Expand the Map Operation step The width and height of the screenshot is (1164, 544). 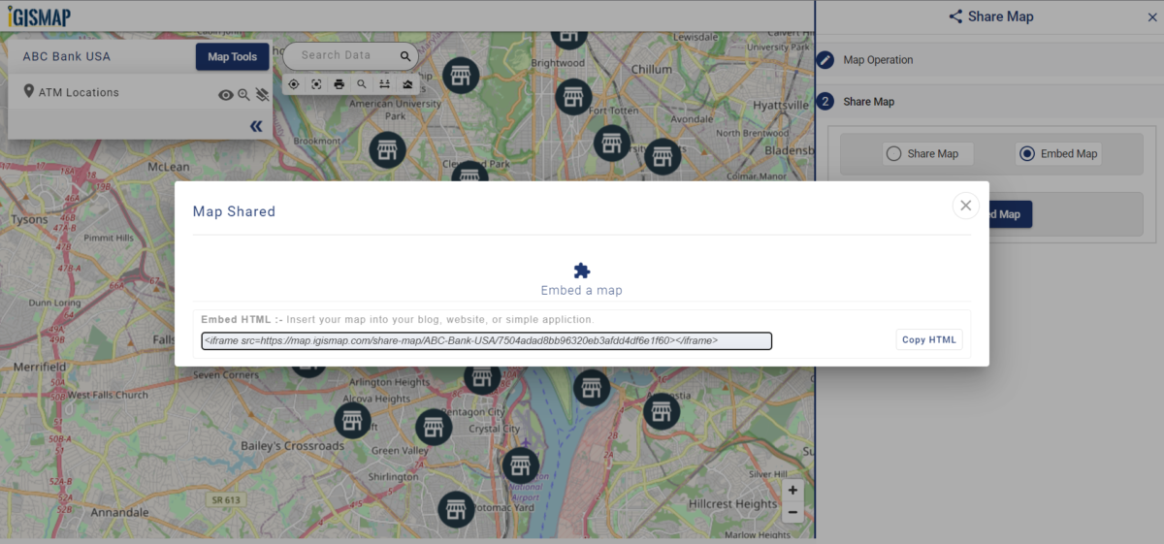click(x=878, y=60)
